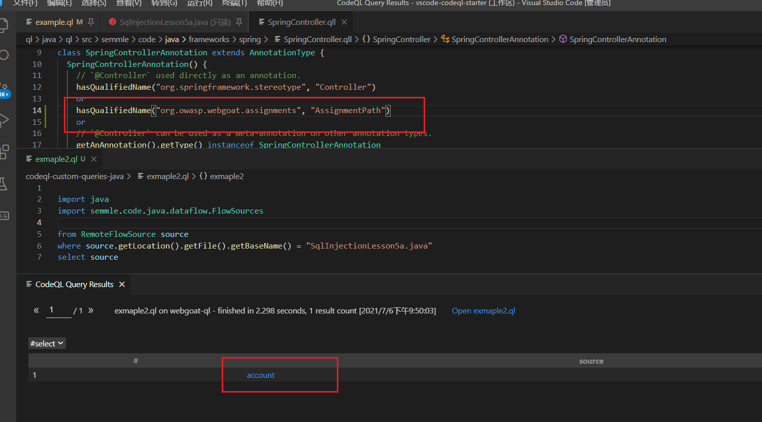Image resolution: width=762 pixels, height=422 pixels.
Task: Open the #select result set dropdown
Action: click(x=47, y=344)
